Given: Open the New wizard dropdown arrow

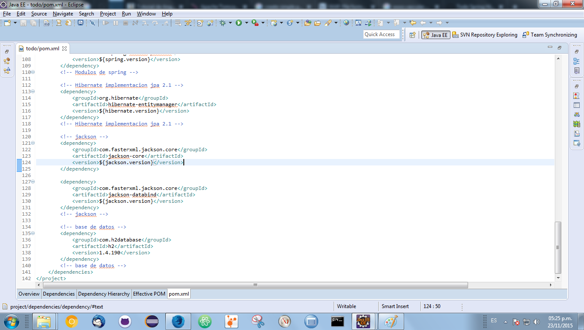Looking at the screenshot, I should point(15,23).
